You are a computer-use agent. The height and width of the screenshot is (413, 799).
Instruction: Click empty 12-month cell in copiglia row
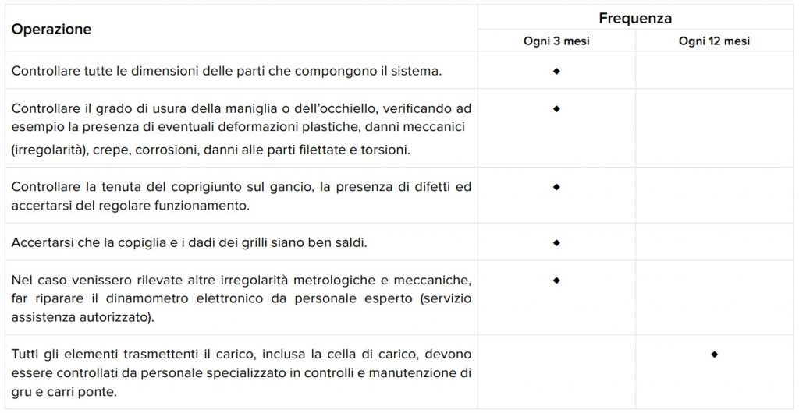click(714, 242)
